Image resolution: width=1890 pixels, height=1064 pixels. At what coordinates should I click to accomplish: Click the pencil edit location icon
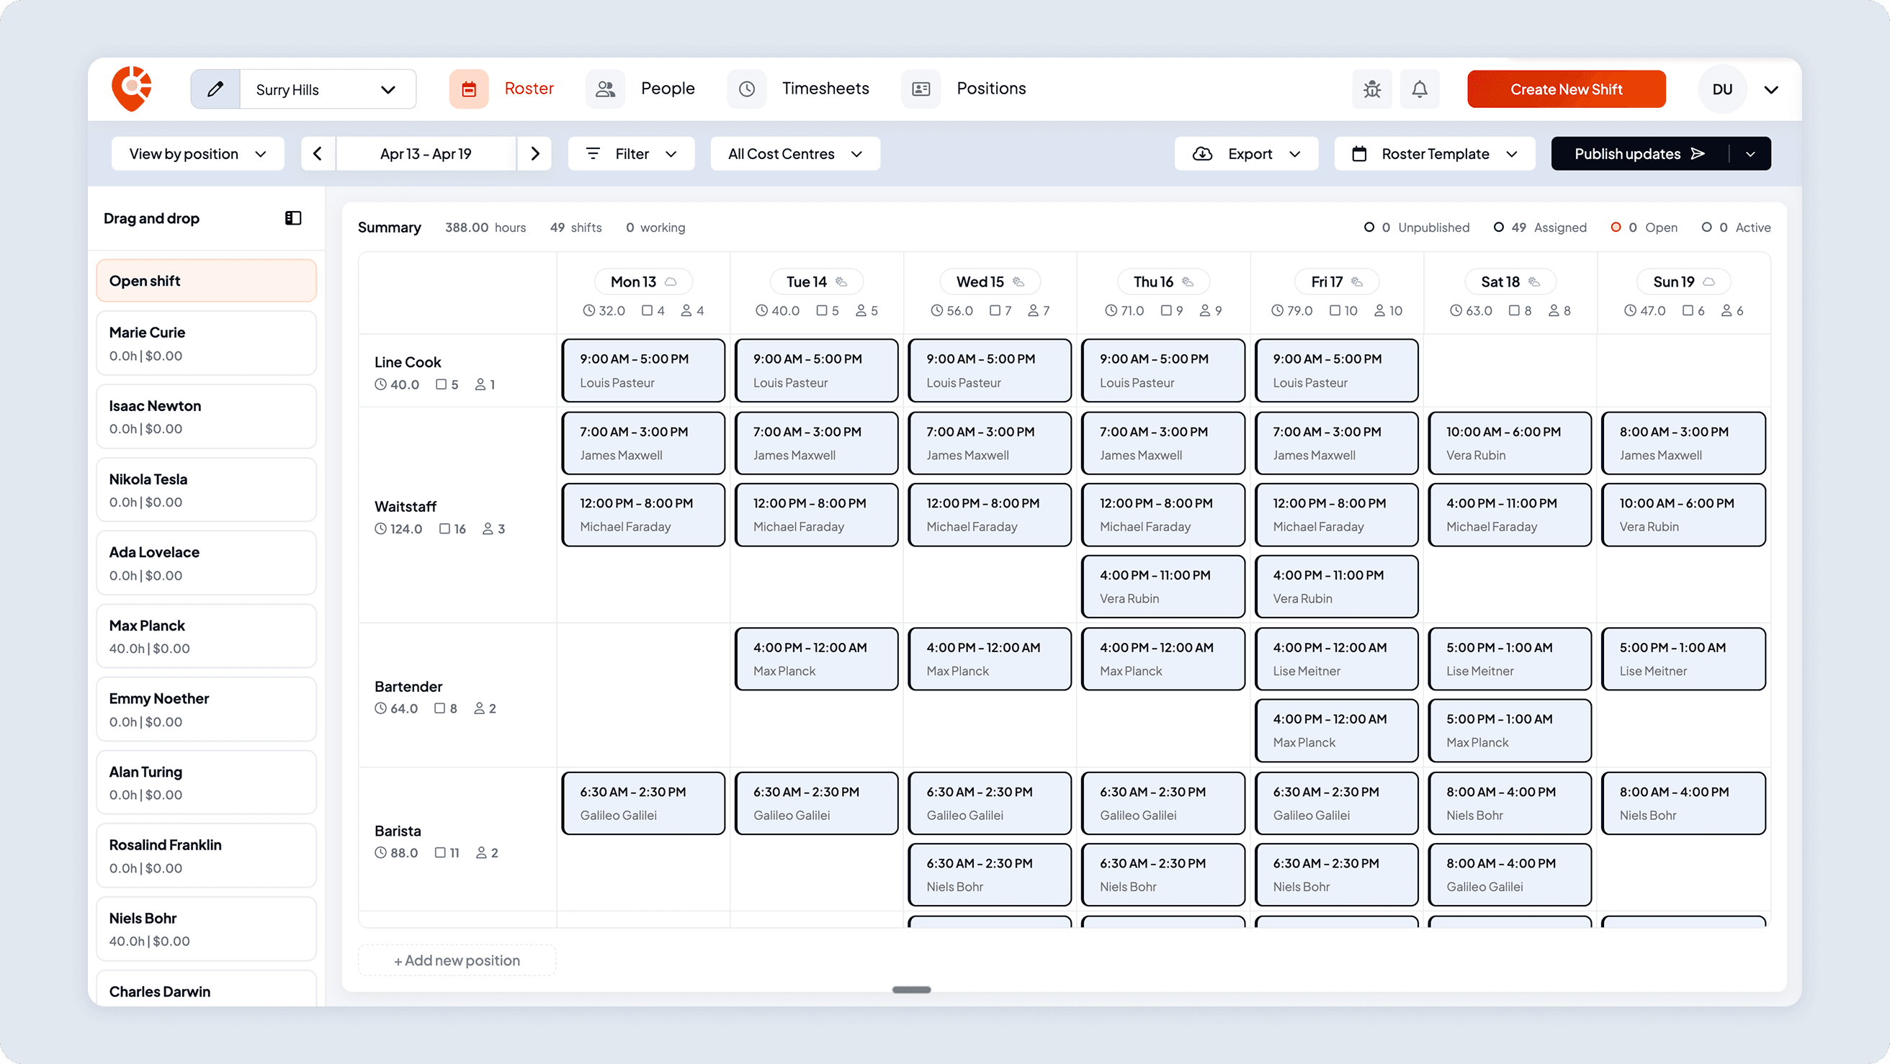(215, 89)
